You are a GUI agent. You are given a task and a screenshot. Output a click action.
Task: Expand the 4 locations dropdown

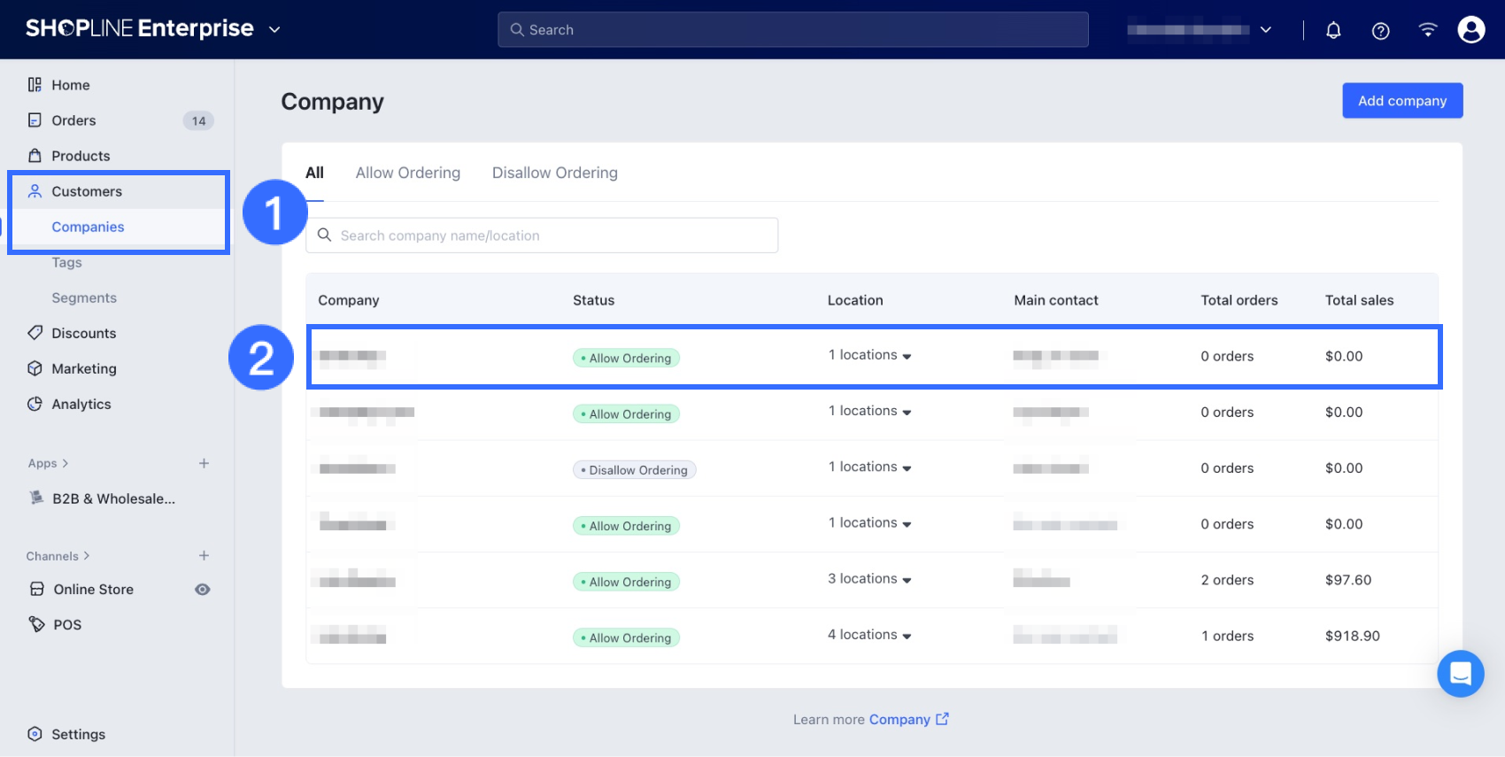pos(869,635)
